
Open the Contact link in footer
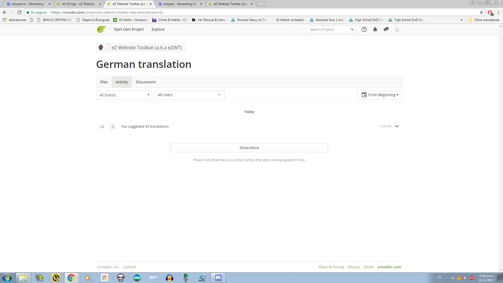tap(129, 267)
